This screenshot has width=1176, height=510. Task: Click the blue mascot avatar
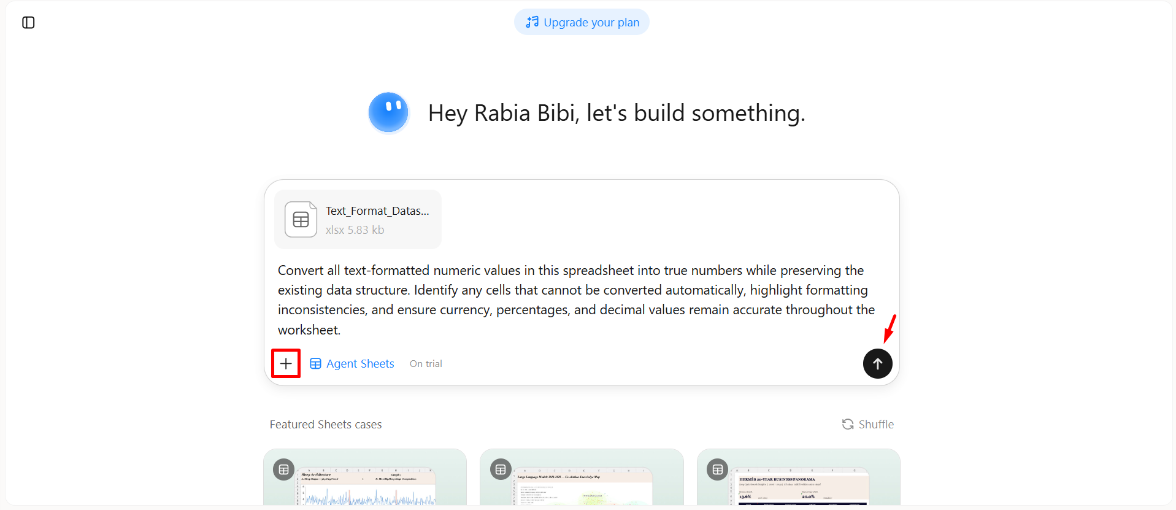(x=388, y=112)
